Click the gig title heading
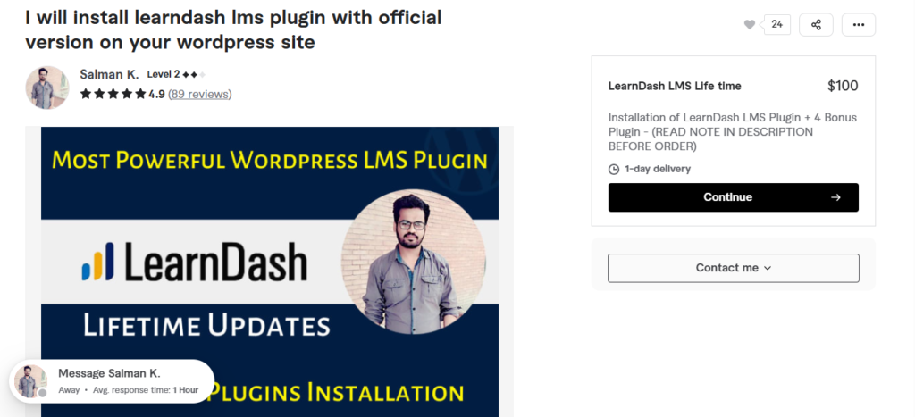Viewport: 915px width, 417px height. (233, 29)
